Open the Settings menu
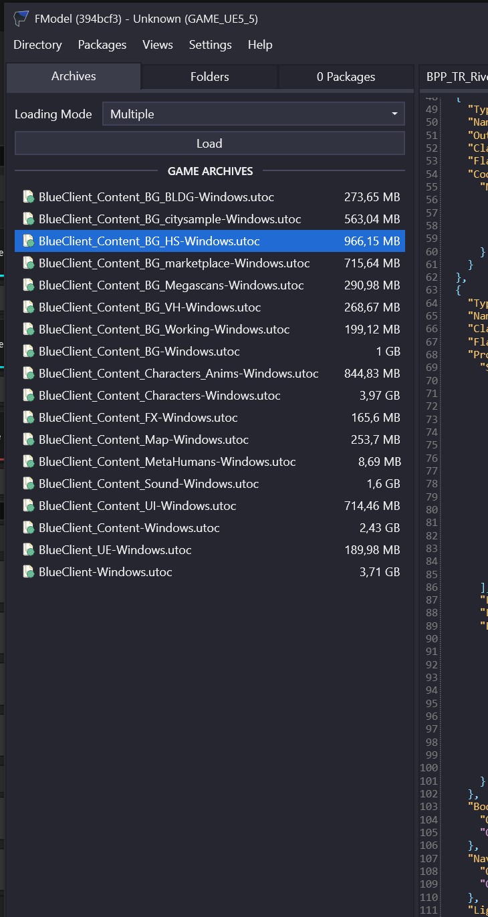Screen dimensions: 488x917 tap(210, 45)
